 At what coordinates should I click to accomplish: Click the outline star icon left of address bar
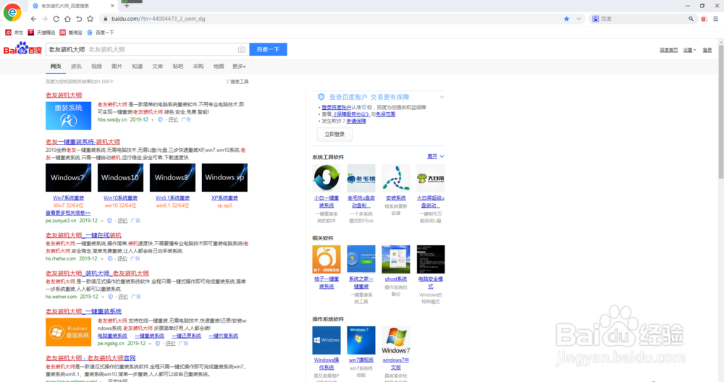[90, 19]
